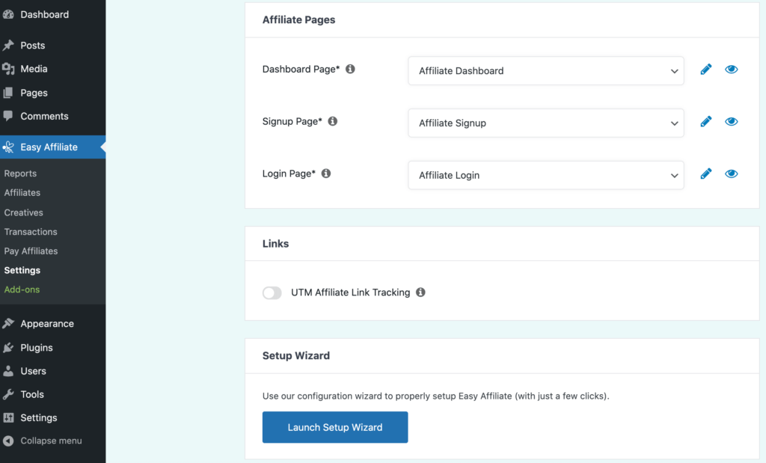
Task: Navigate to the Pay Affiliates menu item
Action: coord(31,251)
